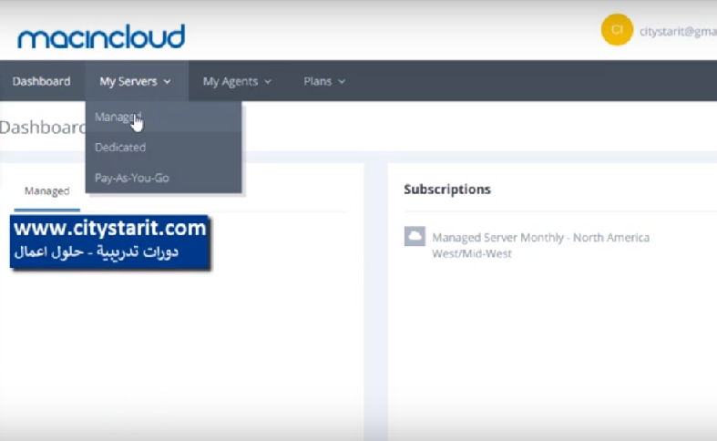The height and width of the screenshot is (441, 717).
Task: Collapse the My Servers dropdown menu
Action: pyautogui.click(x=136, y=81)
